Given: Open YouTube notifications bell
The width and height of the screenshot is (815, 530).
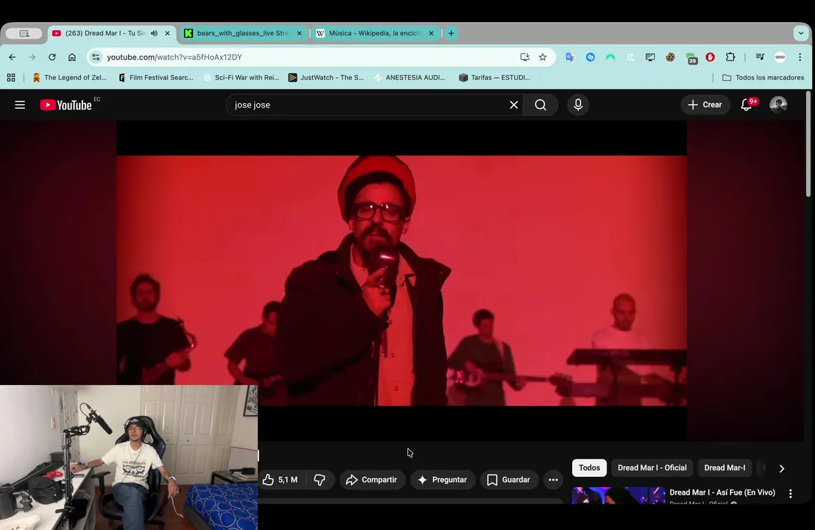Looking at the screenshot, I should (x=747, y=105).
